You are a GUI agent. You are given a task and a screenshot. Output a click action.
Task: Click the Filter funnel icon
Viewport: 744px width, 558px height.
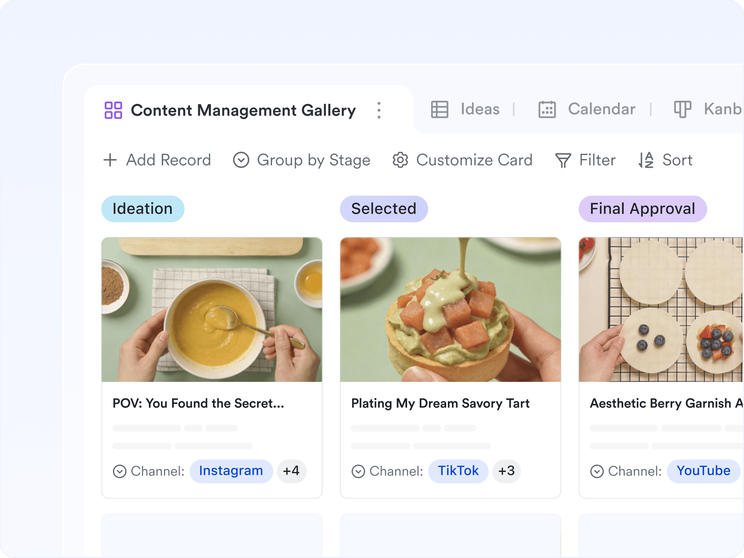coord(563,160)
